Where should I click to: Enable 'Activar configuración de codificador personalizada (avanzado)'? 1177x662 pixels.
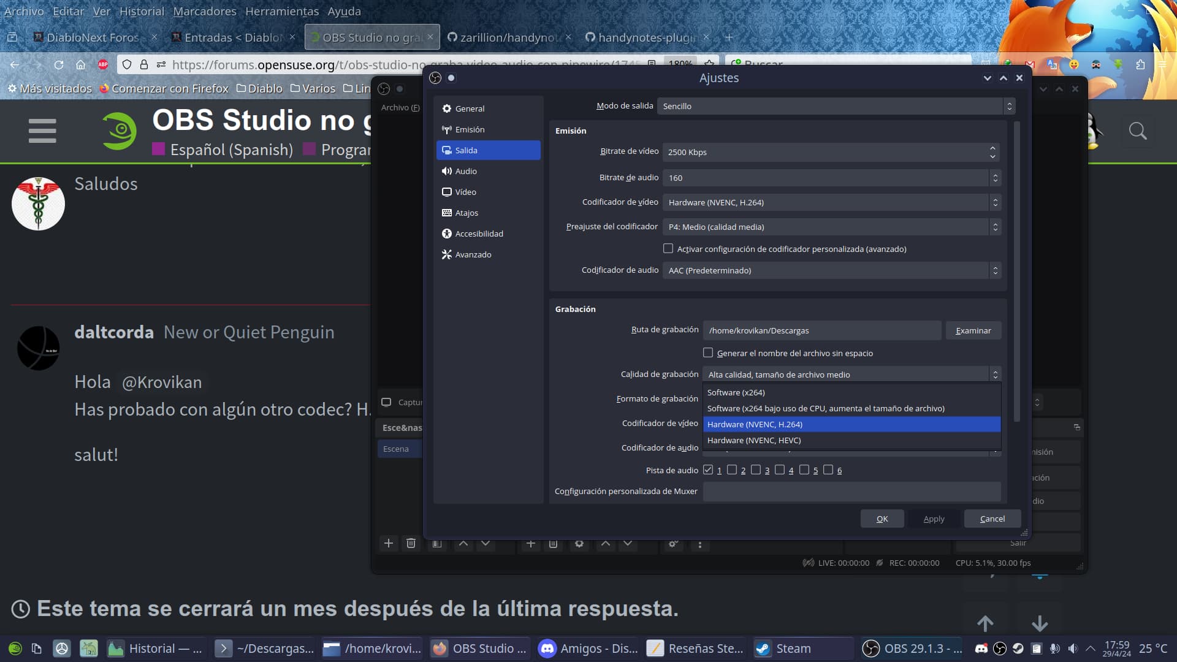(668, 248)
